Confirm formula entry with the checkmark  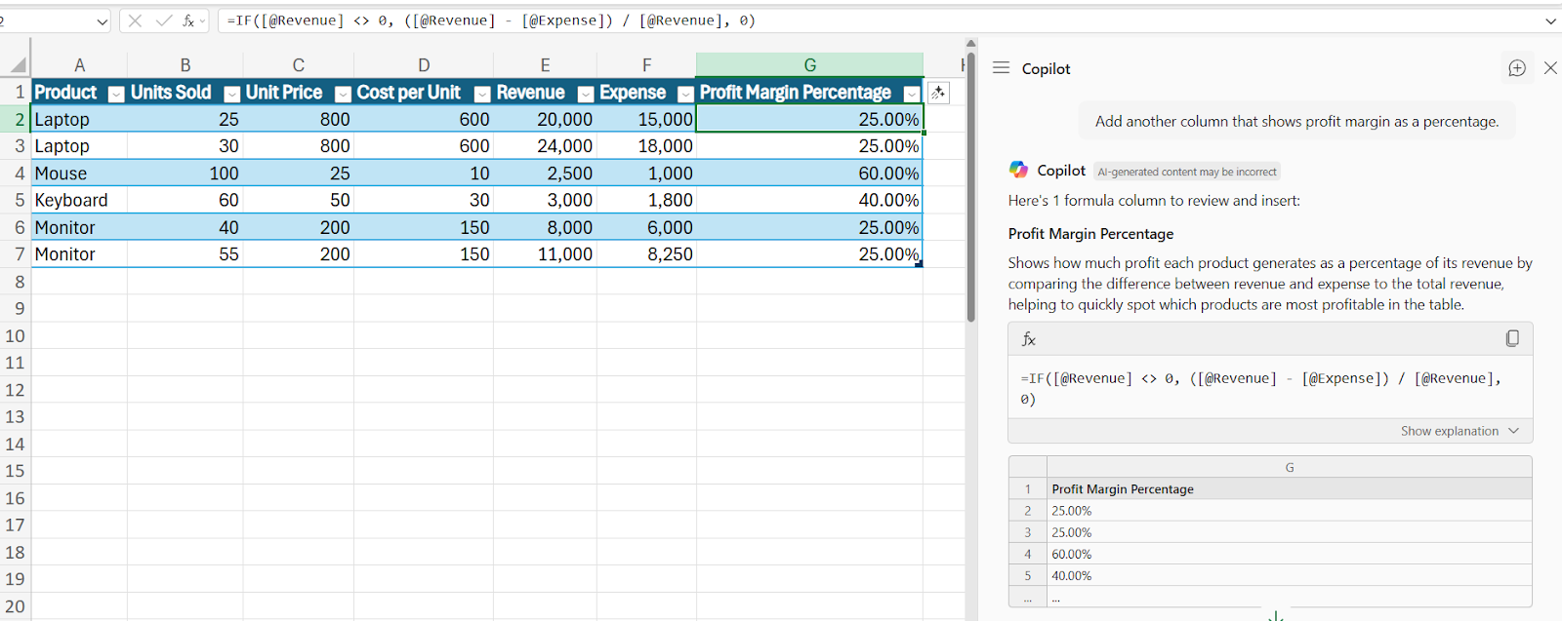(163, 20)
